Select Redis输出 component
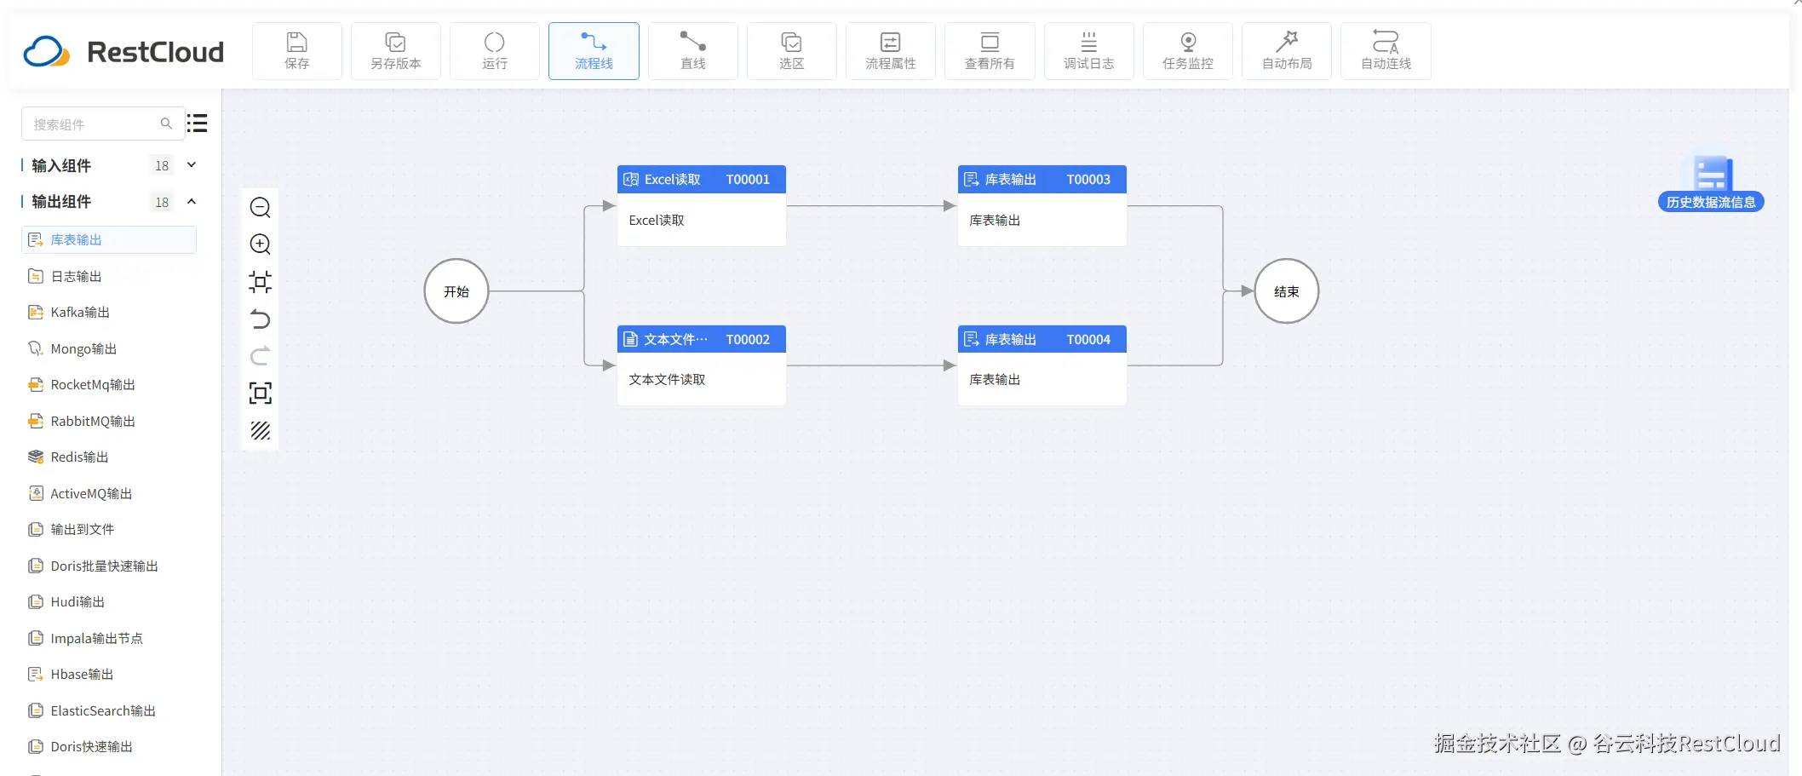This screenshot has width=1802, height=776. [109, 457]
